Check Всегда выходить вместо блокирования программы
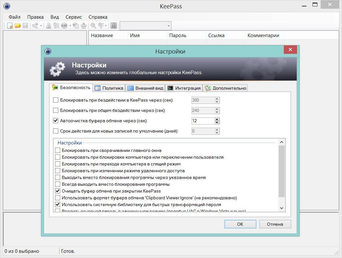The image size is (342, 258). pos(58,184)
